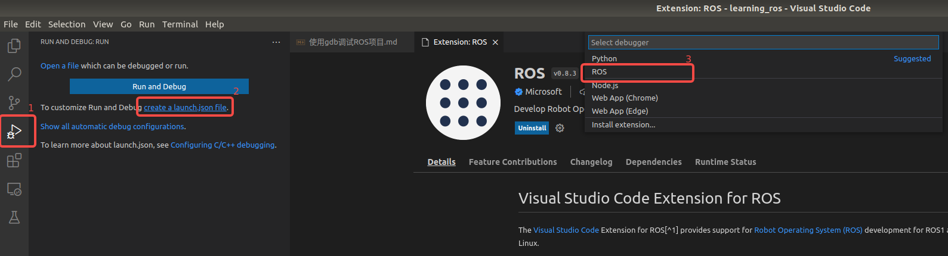Image resolution: width=948 pixels, height=256 pixels.
Task: Open the Extensions view icon
Action: point(14,161)
